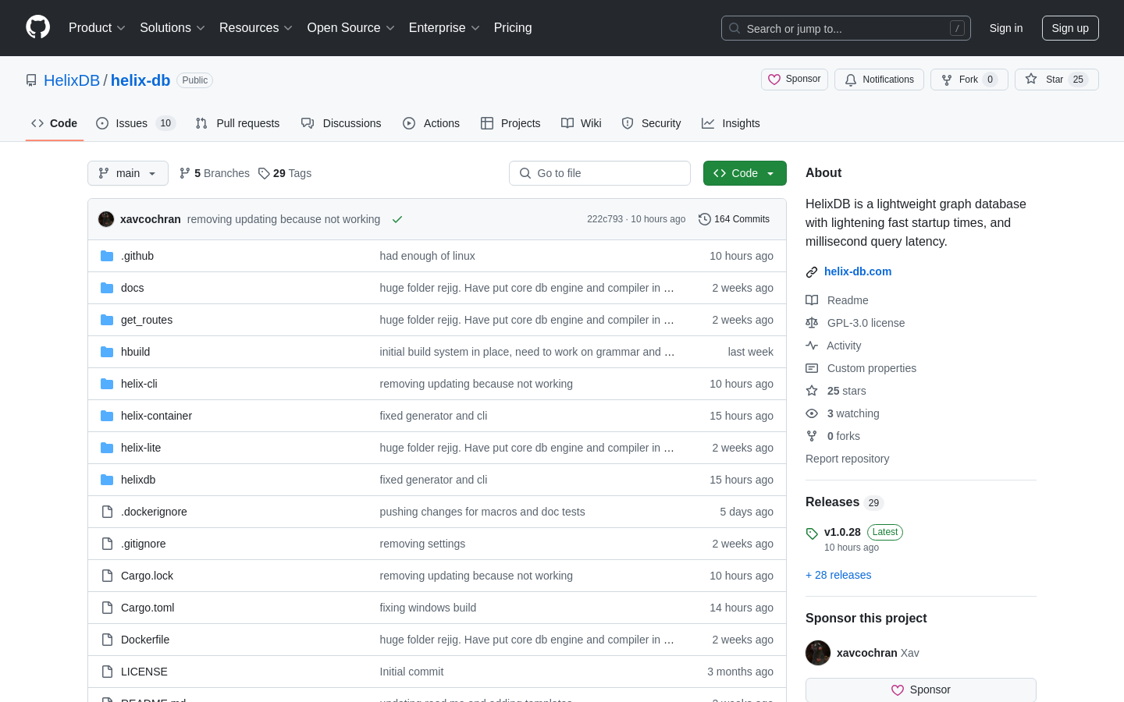The width and height of the screenshot is (1124, 702).
Task: Click the tag icon next to 29 Tags
Action: [x=264, y=173]
